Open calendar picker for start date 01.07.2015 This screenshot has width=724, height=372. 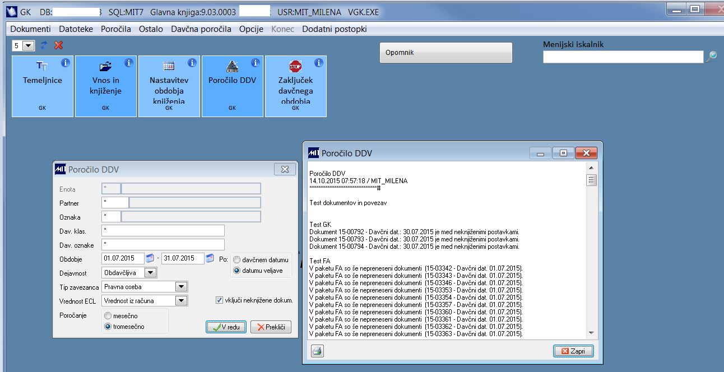(x=150, y=258)
